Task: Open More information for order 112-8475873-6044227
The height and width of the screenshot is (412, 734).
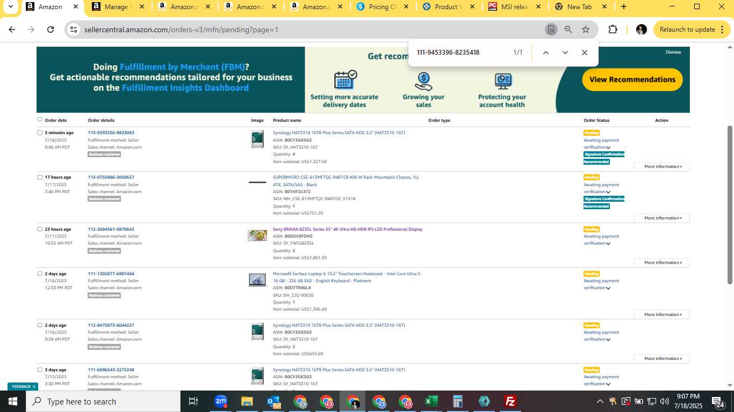Action: [662, 358]
